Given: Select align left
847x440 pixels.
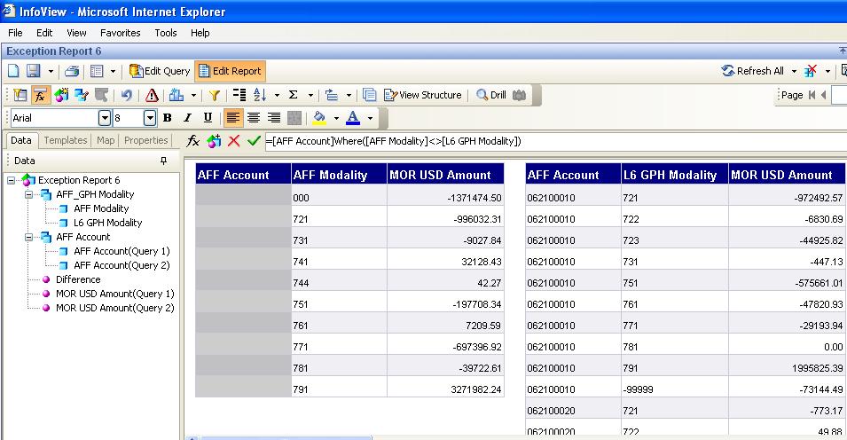Looking at the screenshot, I should [233, 118].
